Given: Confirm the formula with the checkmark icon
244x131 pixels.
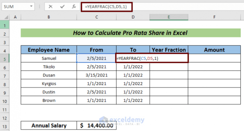Looking at the screenshot, I should [x=62, y=7].
